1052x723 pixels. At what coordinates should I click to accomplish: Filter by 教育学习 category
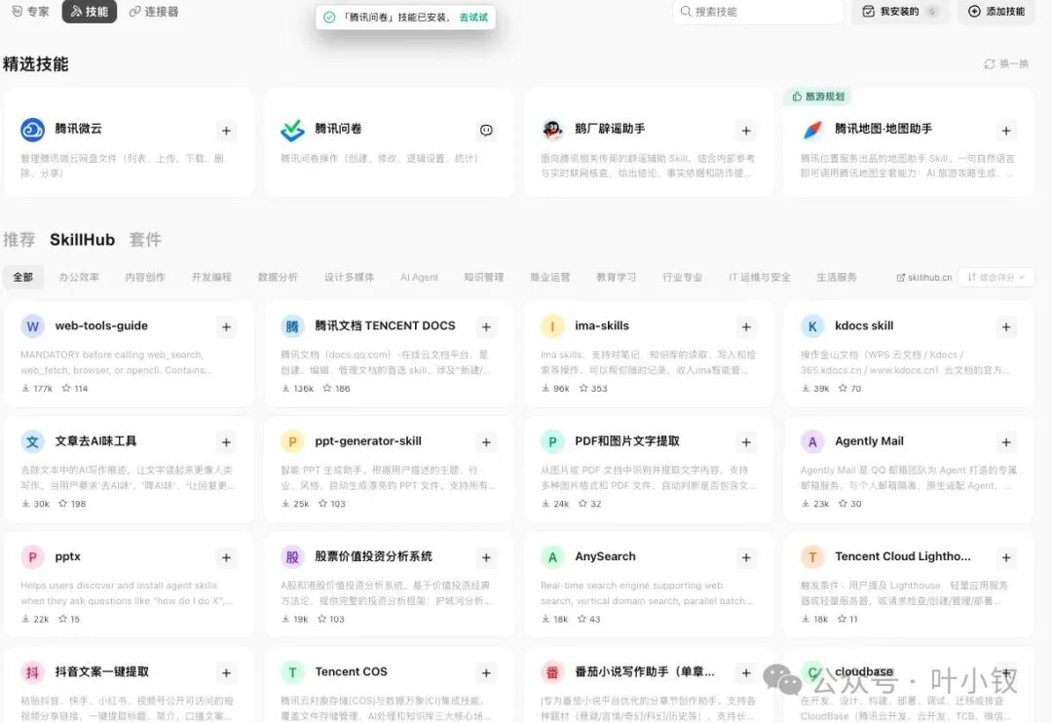tap(616, 278)
